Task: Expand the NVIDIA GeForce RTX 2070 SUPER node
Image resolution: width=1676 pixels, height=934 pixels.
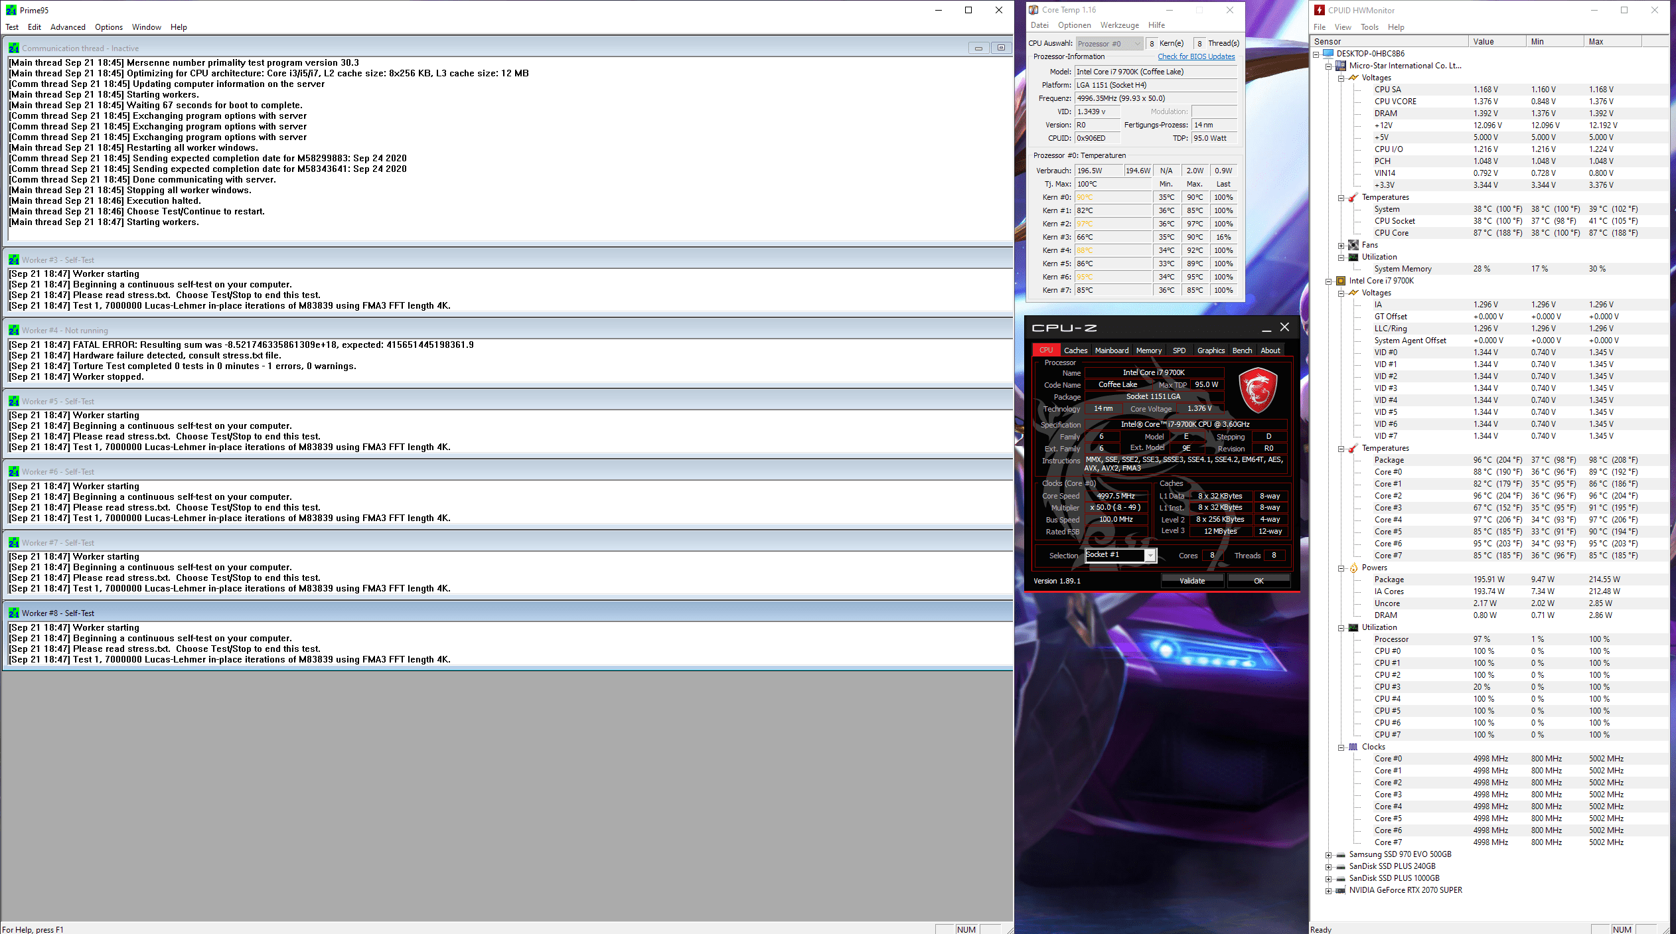Action: point(1328,890)
